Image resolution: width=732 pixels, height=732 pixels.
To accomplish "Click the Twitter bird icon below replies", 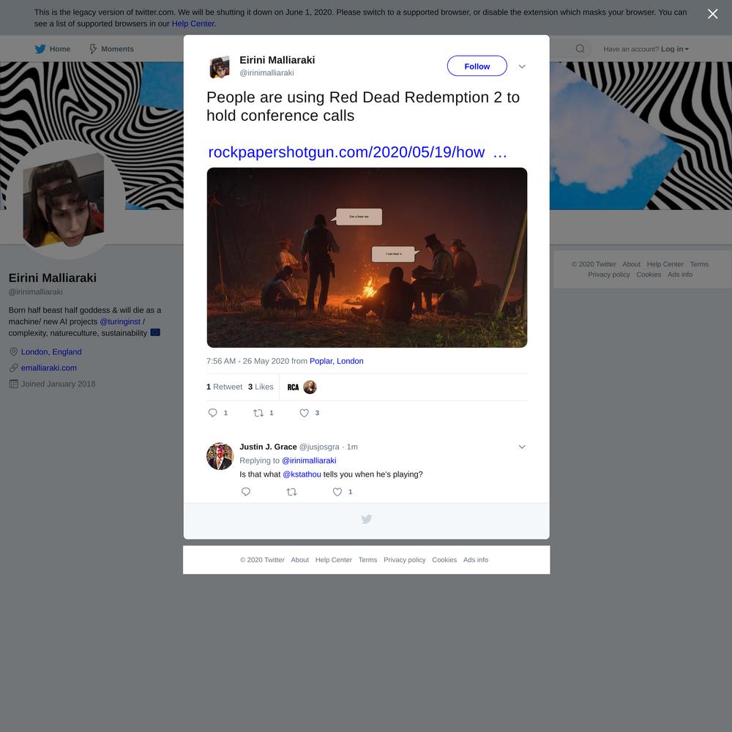I will pos(367,519).
